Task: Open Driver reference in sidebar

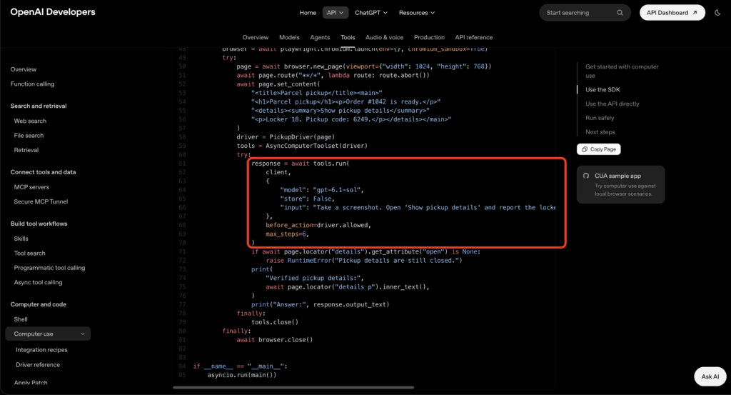Action: pyautogui.click(x=38, y=365)
